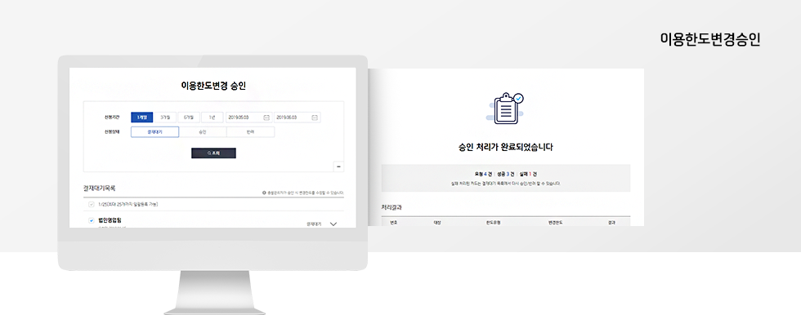Click the 대상 column header
Image resolution: width=801 pixels, height=315 pixels.
coord(437,222)
